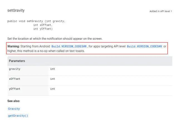
Task: Open the getGravity() method link
Action: point(18,116)
